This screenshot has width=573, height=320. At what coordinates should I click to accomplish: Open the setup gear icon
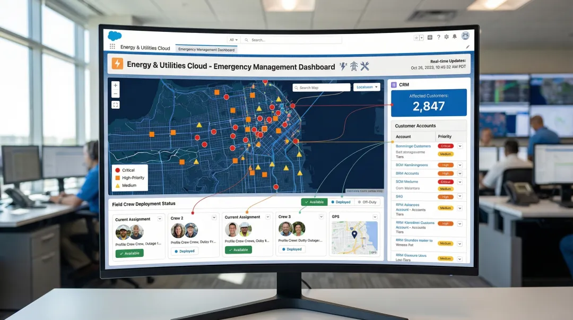pyautogui.click(x=446, y=37)
